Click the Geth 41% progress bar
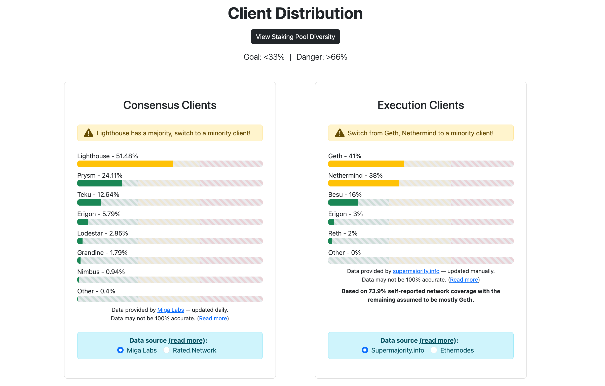 tap(421, 164)
